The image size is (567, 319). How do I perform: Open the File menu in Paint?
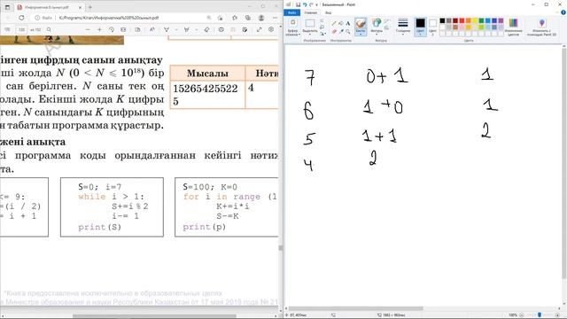(x=291, y=12)
